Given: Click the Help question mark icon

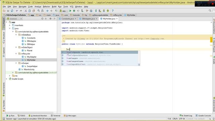Looking at the screenshot, I should [113, 11].
